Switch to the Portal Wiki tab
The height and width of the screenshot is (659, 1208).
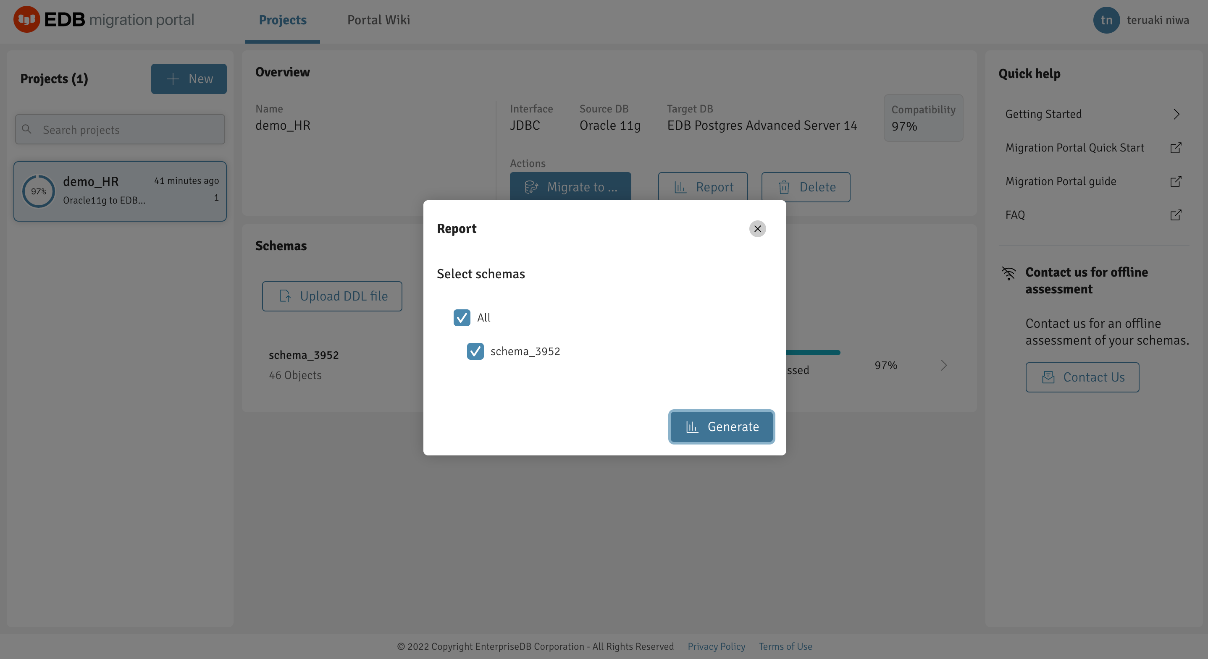[378, 20]
